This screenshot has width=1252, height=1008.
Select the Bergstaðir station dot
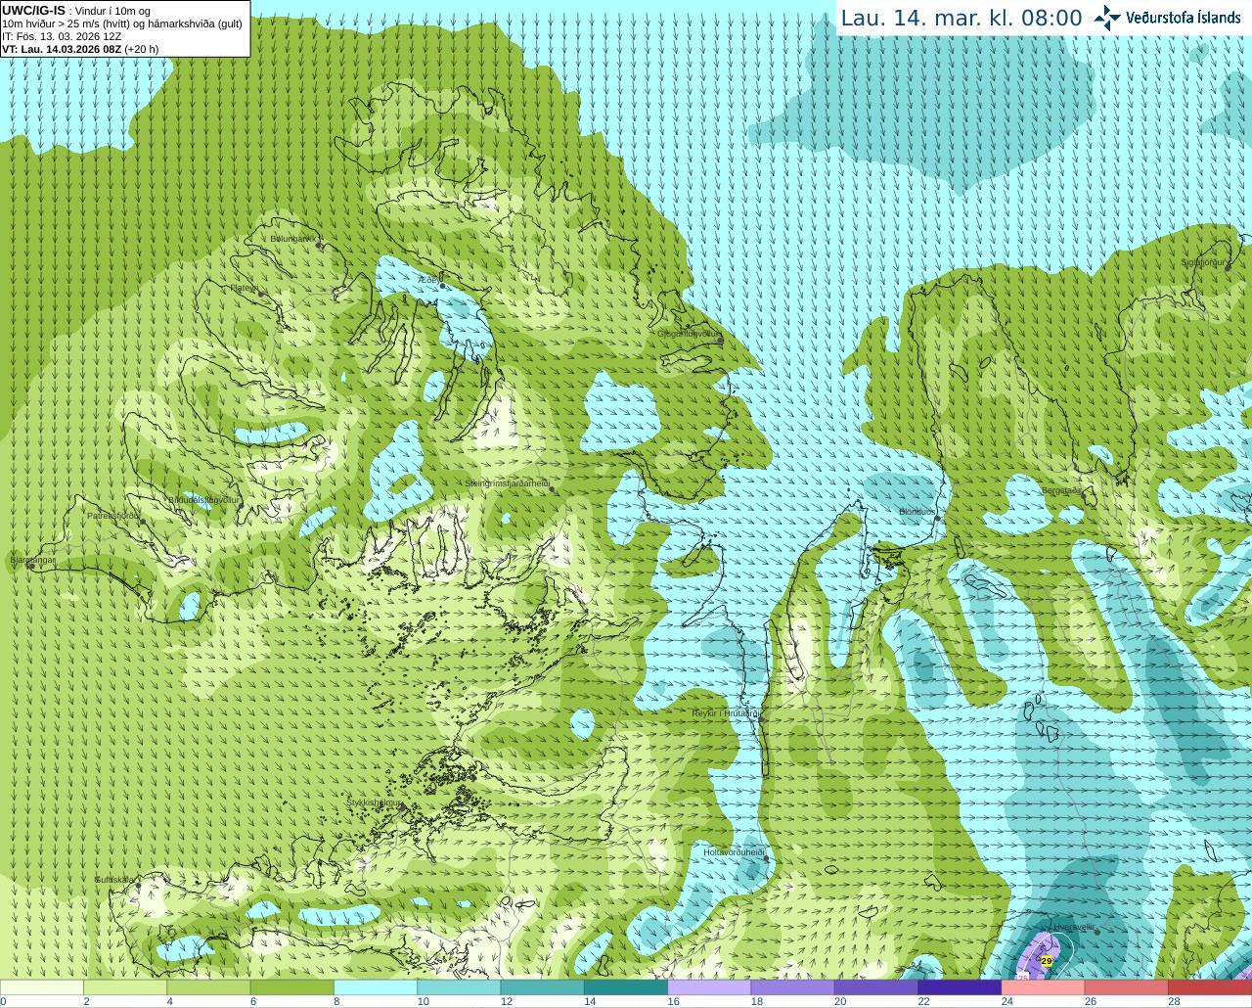click(x=1082, y=497)
